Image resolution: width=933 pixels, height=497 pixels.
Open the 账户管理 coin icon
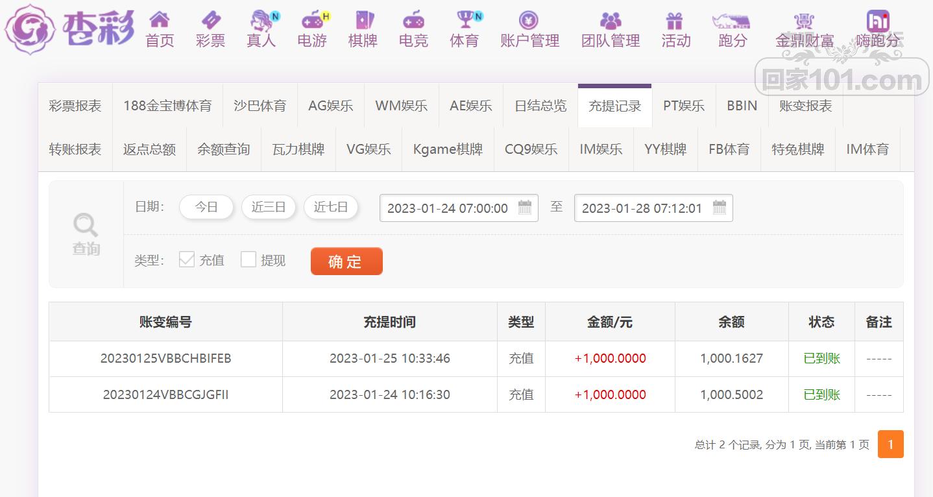click(x=529, y=19)
